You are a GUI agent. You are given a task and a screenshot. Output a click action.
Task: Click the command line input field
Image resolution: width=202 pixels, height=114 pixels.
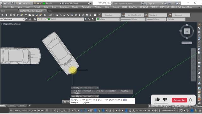[x=103, y=101]
